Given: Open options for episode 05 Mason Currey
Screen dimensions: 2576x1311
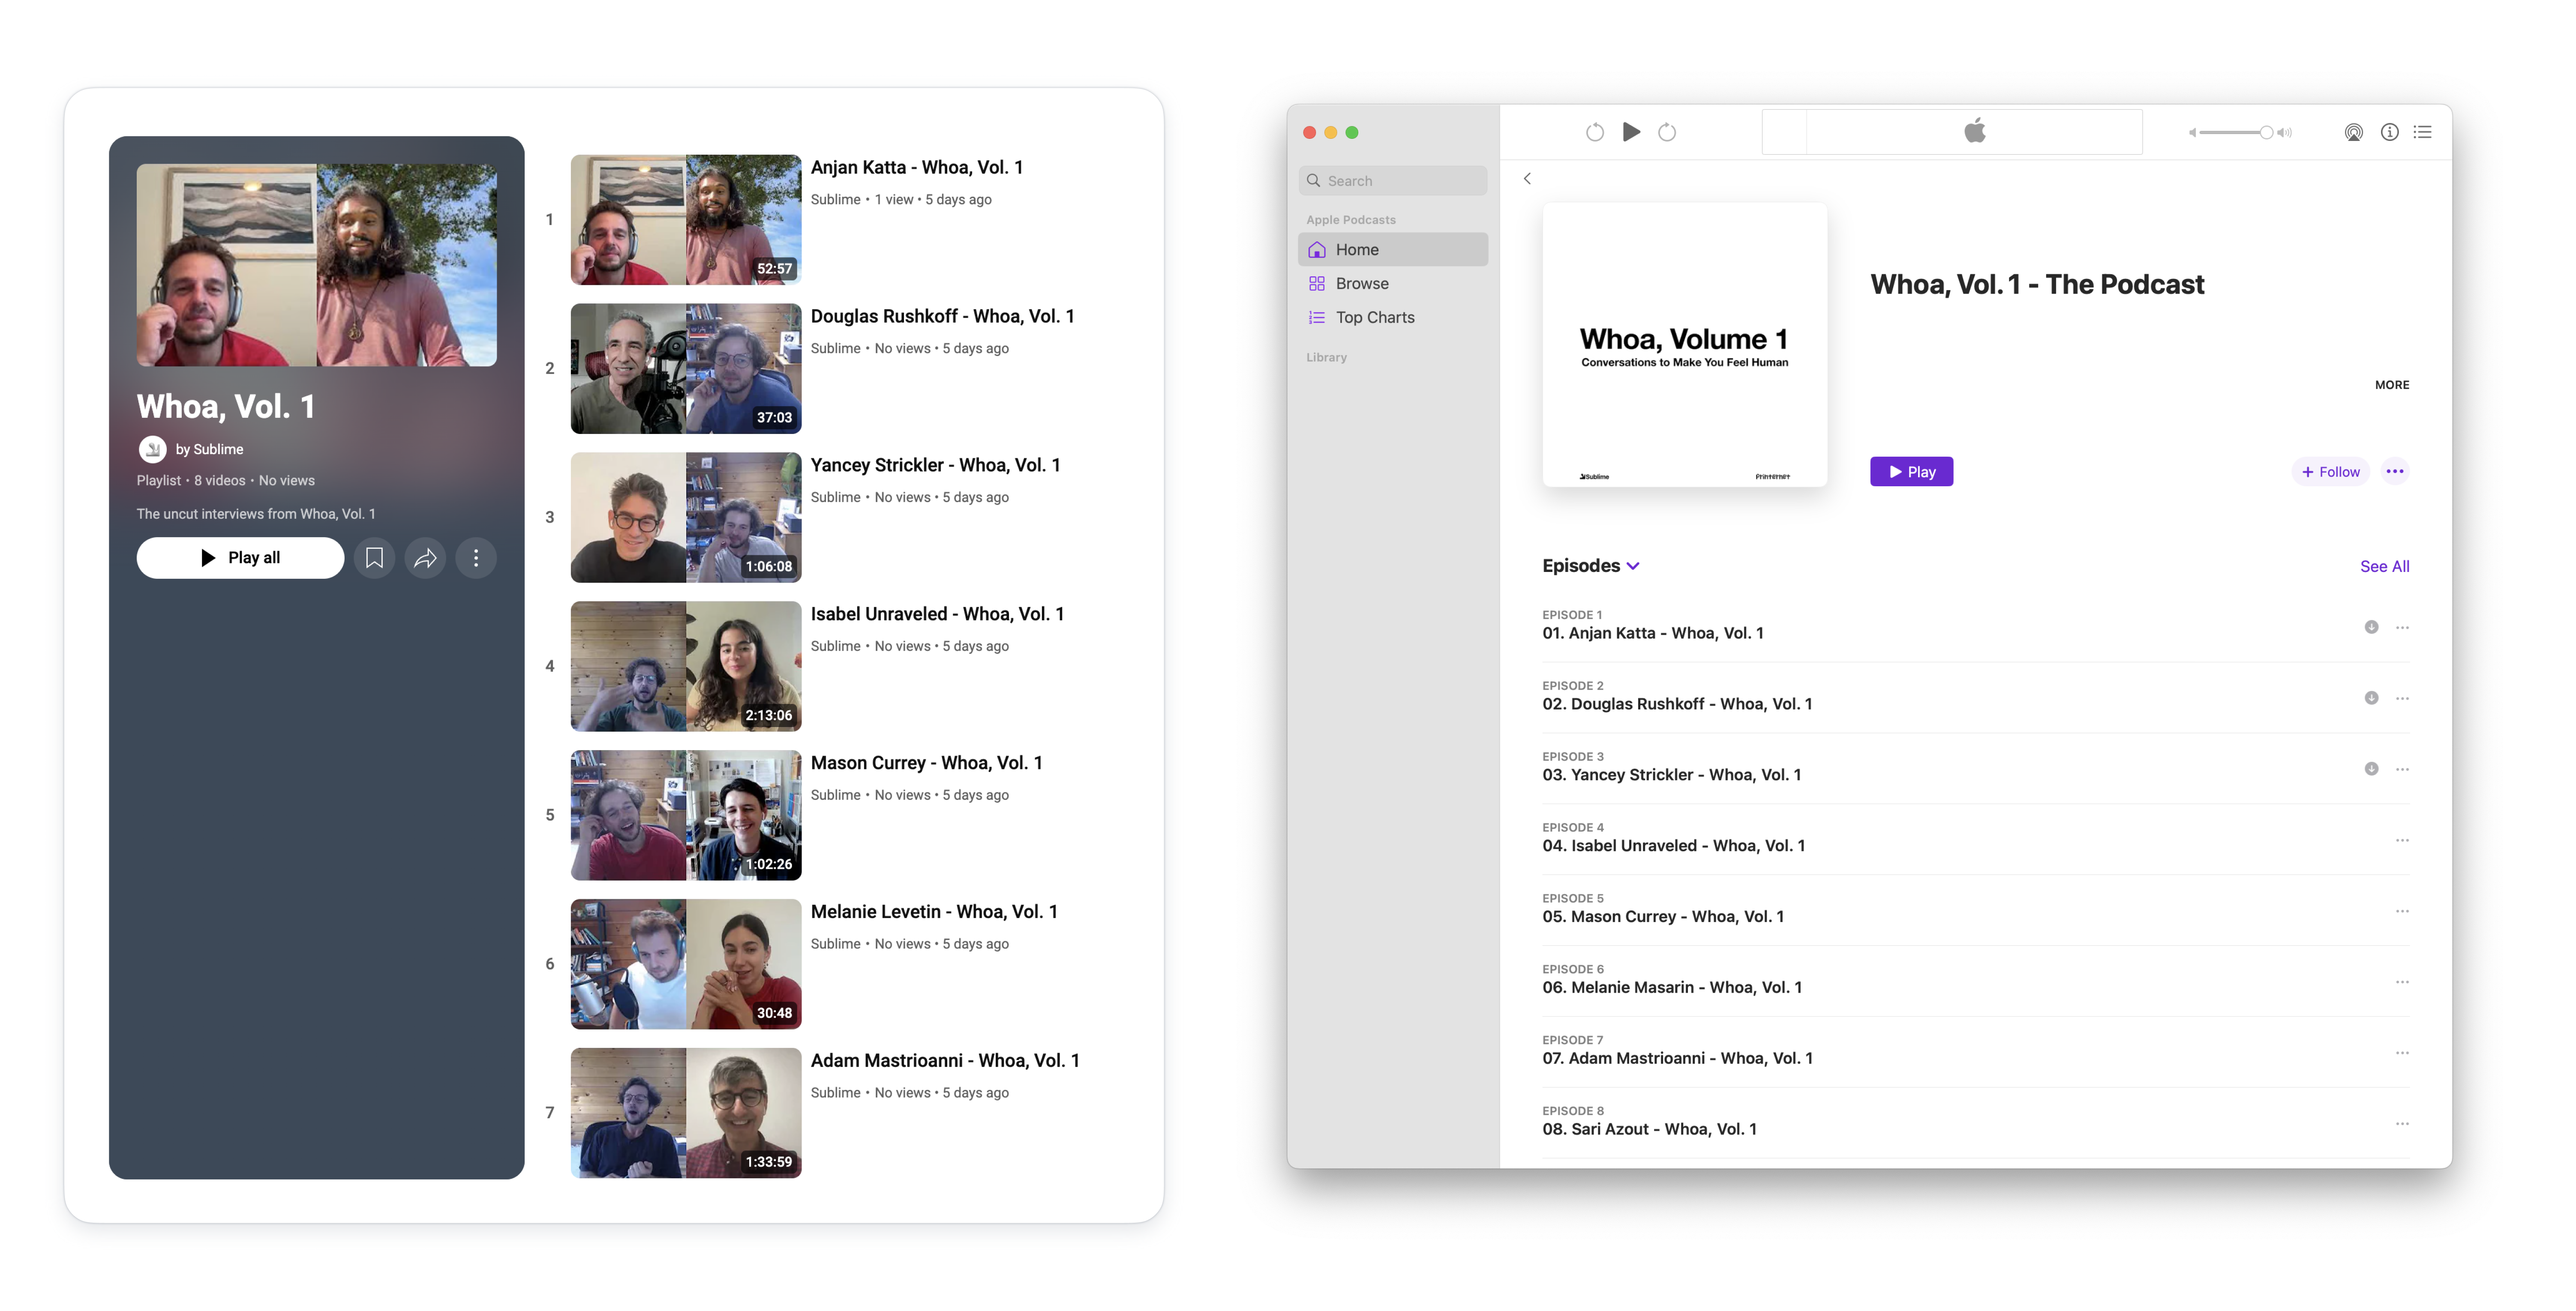Looking at the screenshot, I should (x=2402, y=911).
